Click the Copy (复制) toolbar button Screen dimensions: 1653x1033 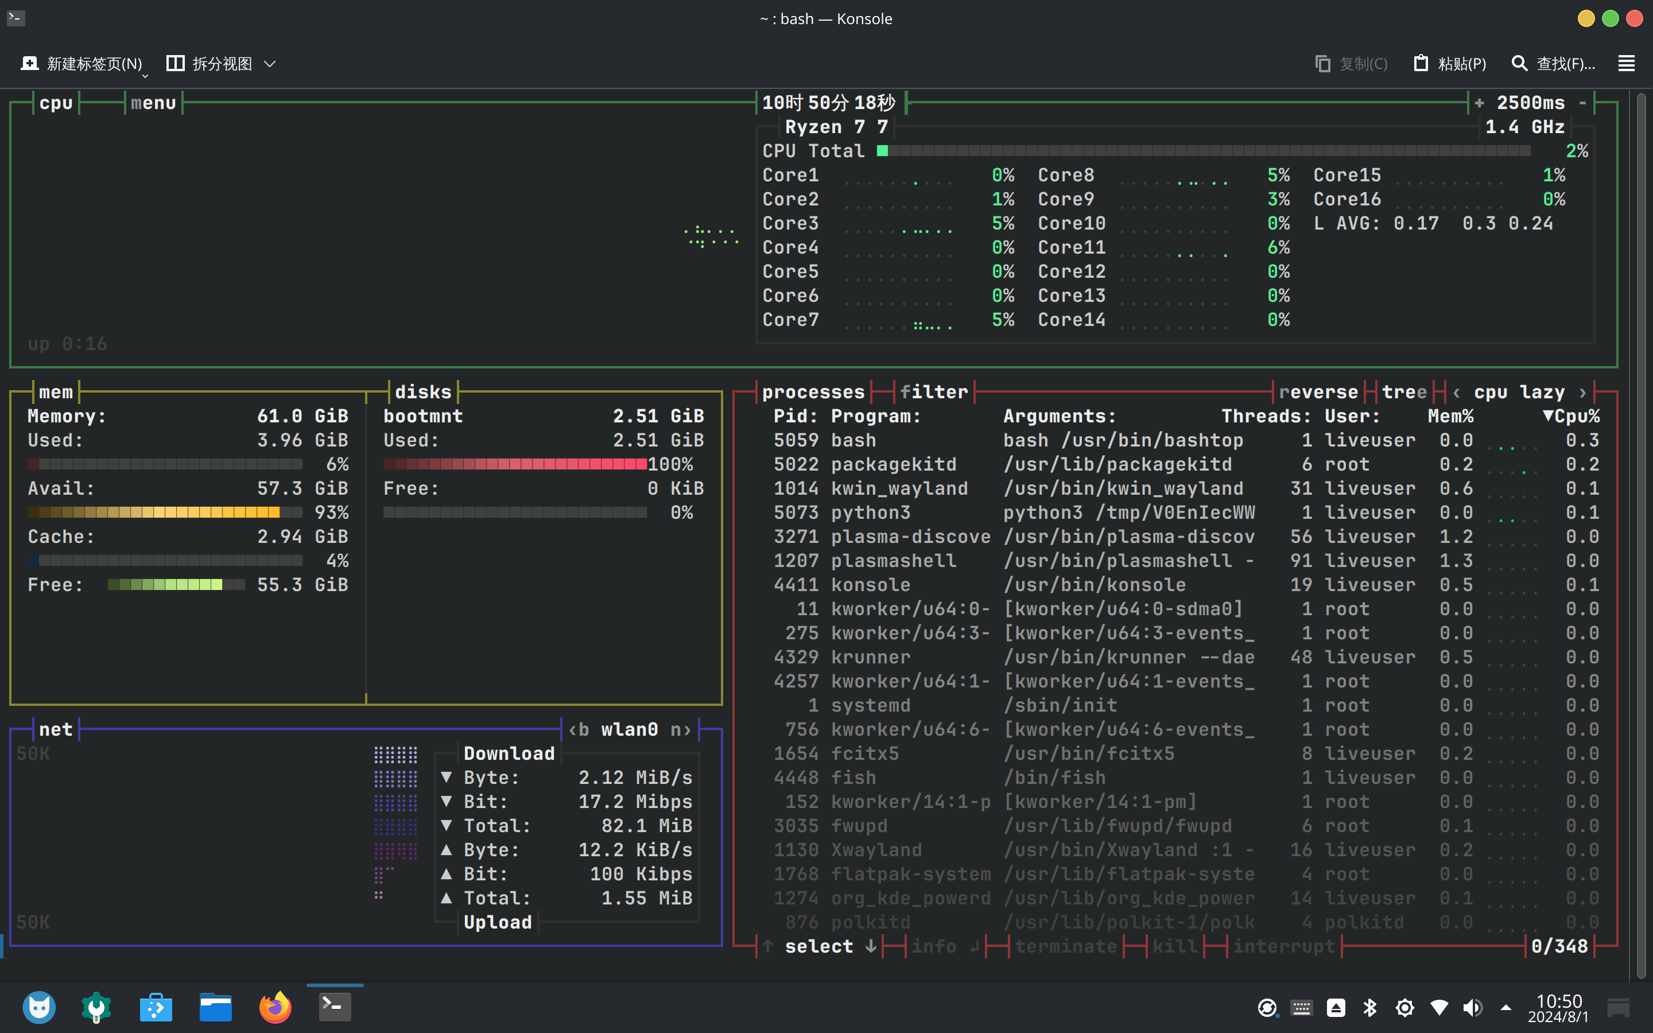click(1351, 64)
